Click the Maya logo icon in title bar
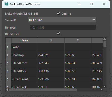112x97 pixels. point(6,4)
